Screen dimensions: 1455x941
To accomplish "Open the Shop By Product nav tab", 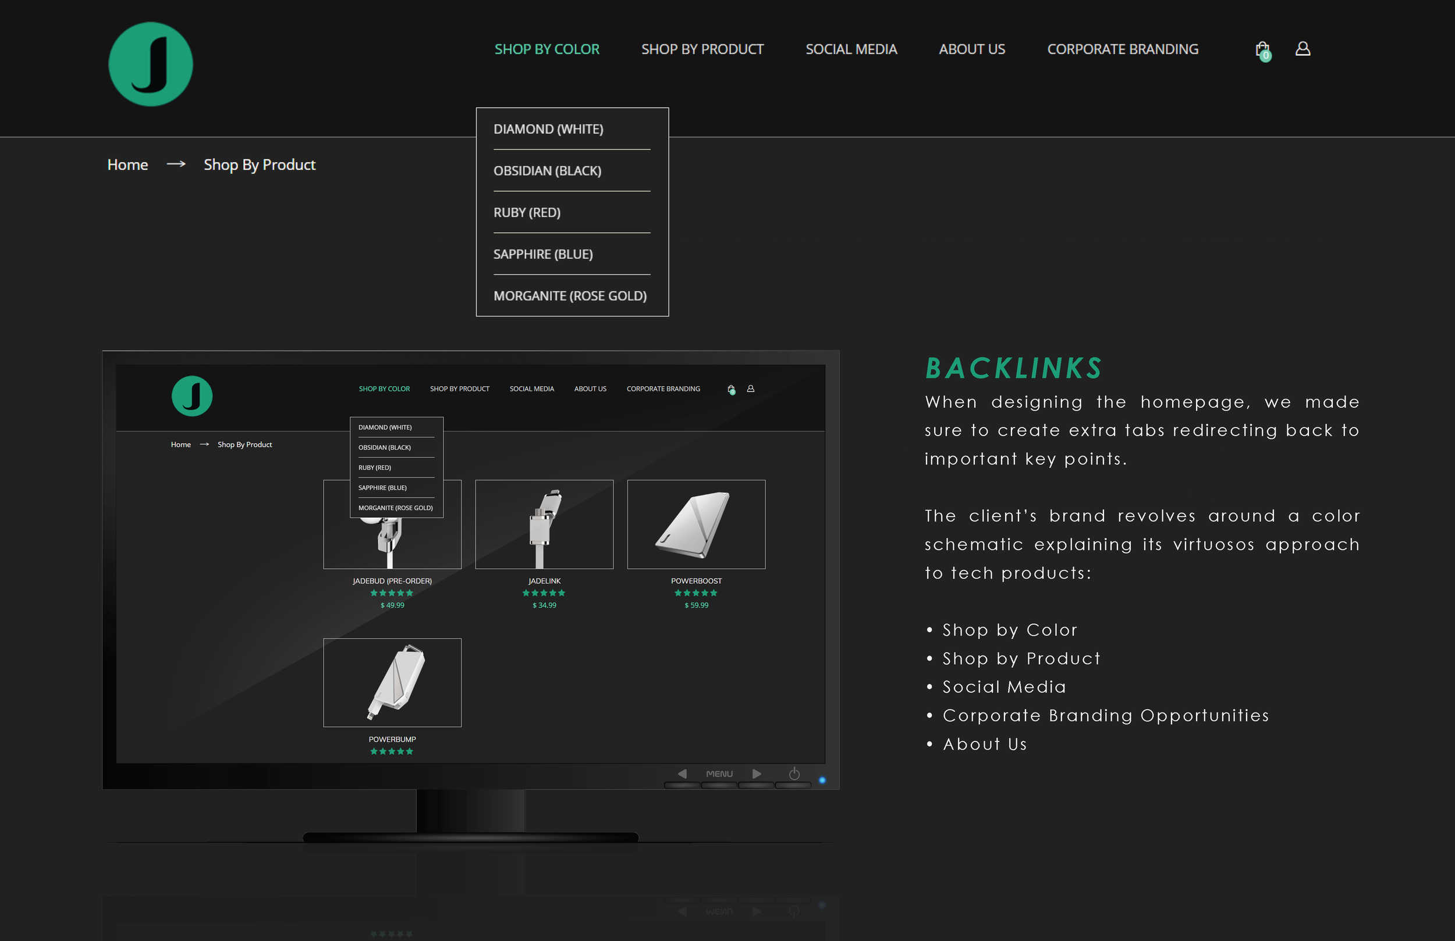I will 702,49.
